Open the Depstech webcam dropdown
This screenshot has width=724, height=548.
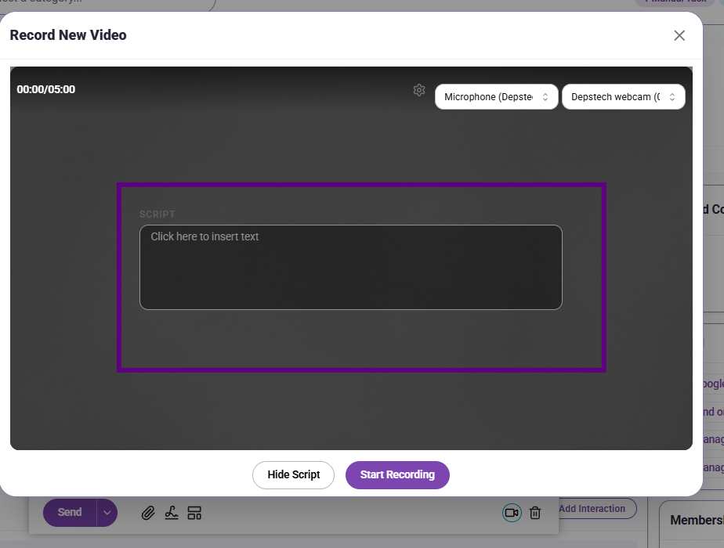tap(624, 97)
